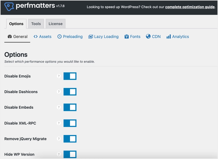Viewport: 218px width, 159px height.
Task: Toggle the Disable Dashicons switch
Action: tap(70, 92)
